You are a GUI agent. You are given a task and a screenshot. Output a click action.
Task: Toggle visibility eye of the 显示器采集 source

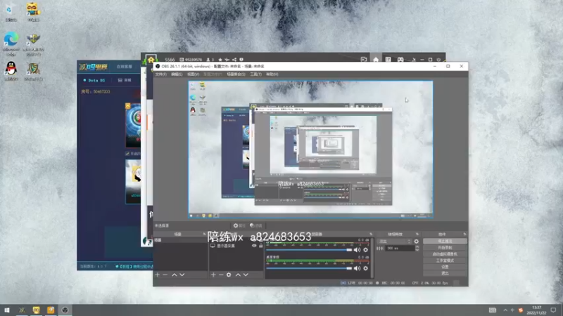(x=254, y=246)
